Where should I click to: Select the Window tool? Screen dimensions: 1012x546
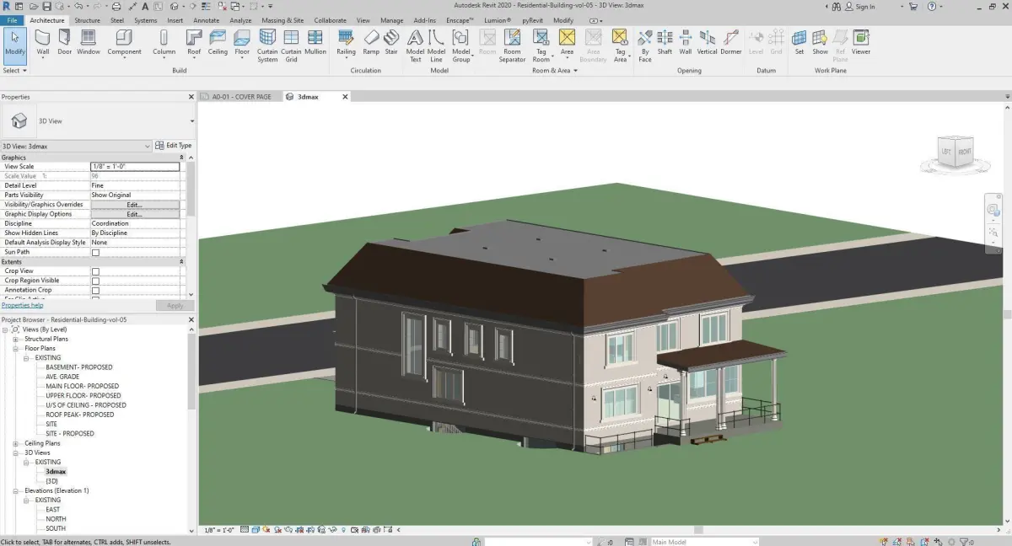(x=89, y=42)
